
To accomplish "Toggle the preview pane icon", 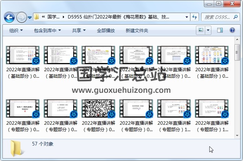I will pyautogui.click(x=220, y=30).
